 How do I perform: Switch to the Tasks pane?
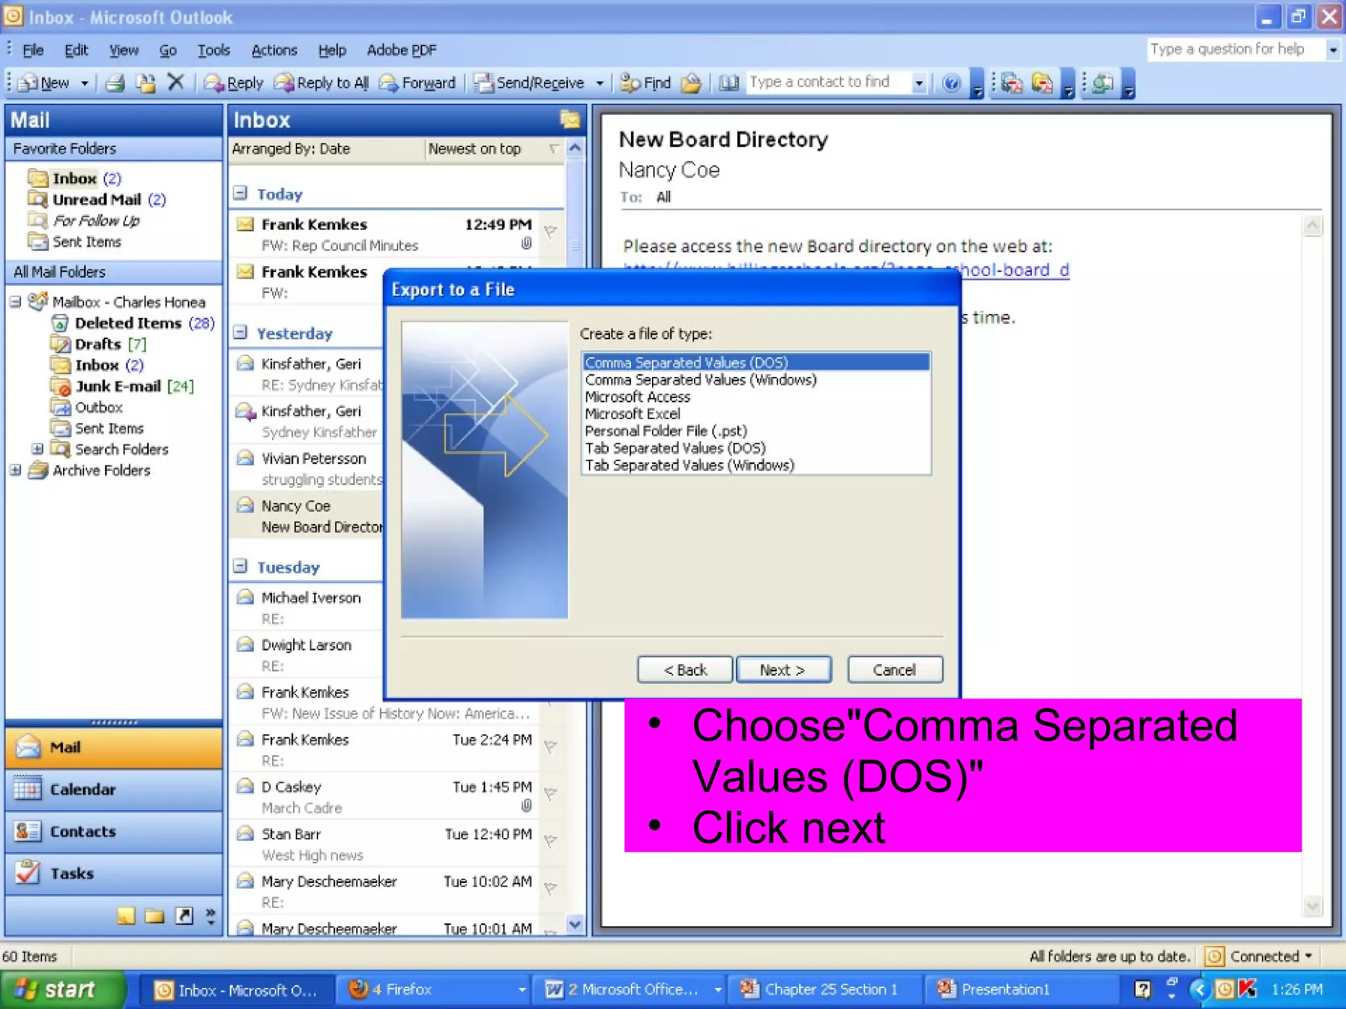114,874
